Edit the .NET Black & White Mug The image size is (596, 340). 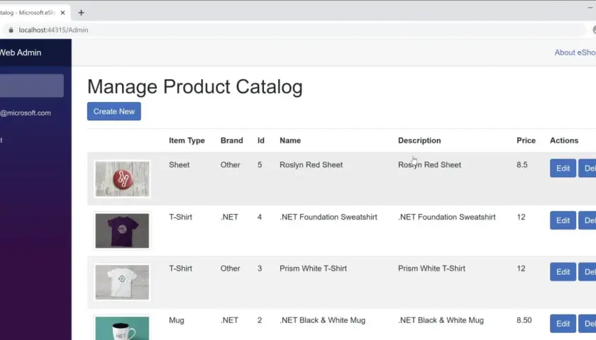(563, 324)
